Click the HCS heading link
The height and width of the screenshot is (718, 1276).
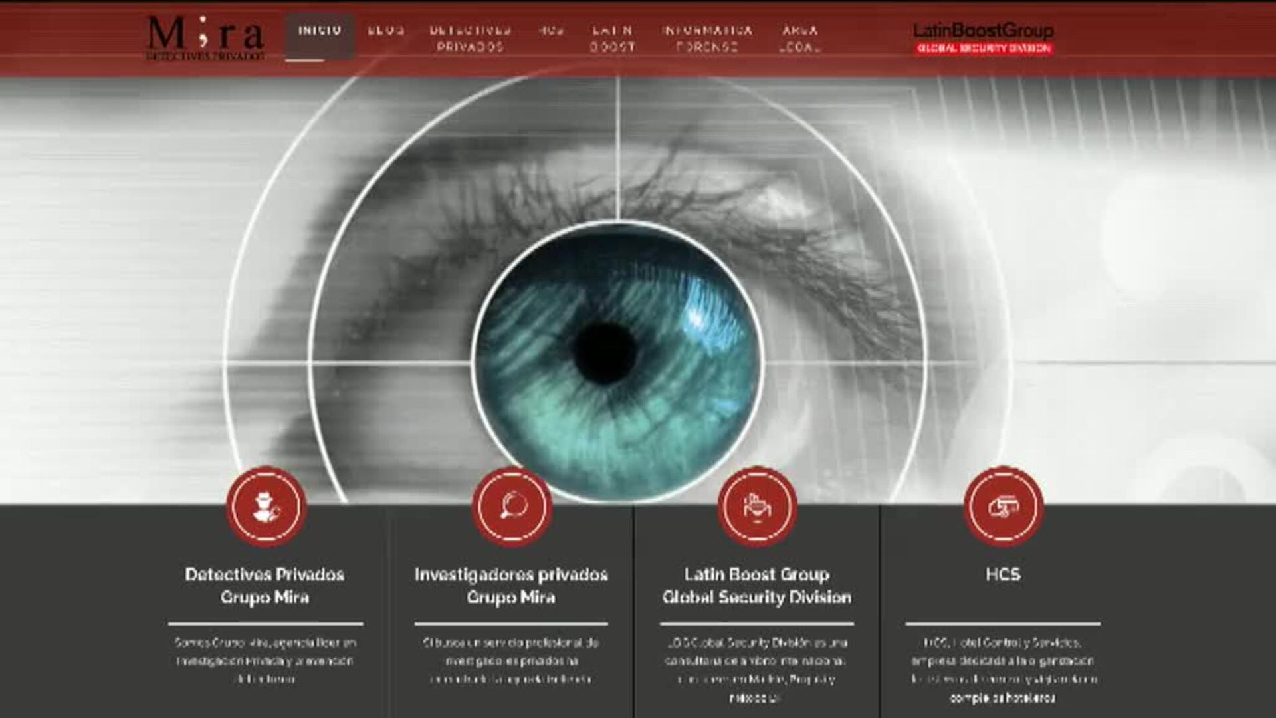(1003, 574)
